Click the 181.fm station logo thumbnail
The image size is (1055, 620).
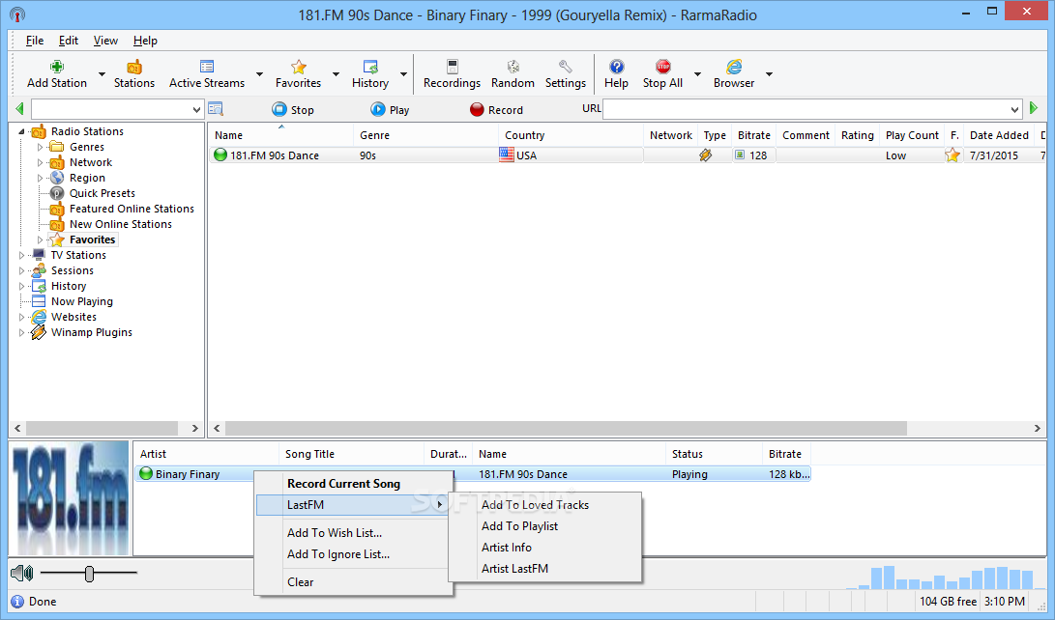[71, 497]
